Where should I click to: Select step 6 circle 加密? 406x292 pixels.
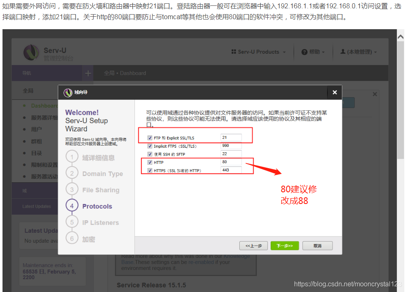tap(72, 239)
